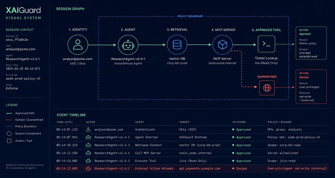The image size is (335, 178).
Task: Click MFA, group: analysts reason
Action: [285, 130]
